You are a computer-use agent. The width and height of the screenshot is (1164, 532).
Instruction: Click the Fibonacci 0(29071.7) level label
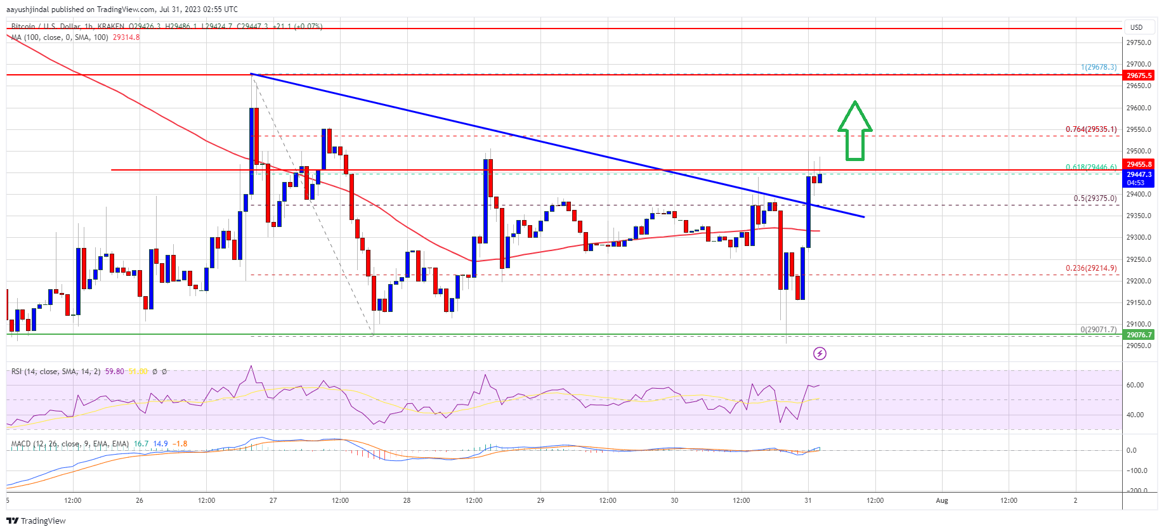click(1099, 330)
